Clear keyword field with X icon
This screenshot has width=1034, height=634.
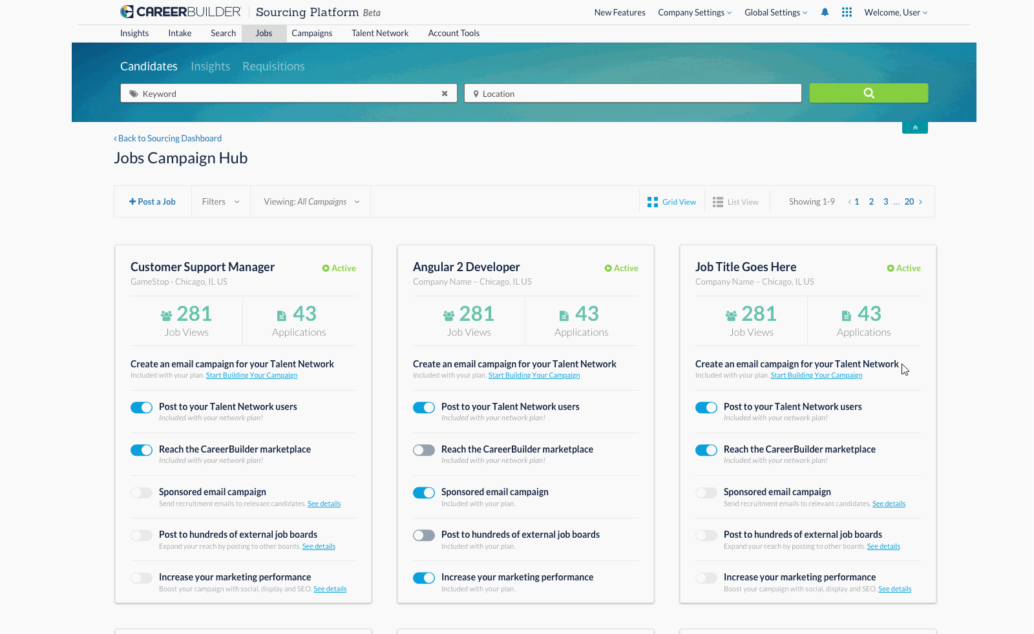point(445,94)
